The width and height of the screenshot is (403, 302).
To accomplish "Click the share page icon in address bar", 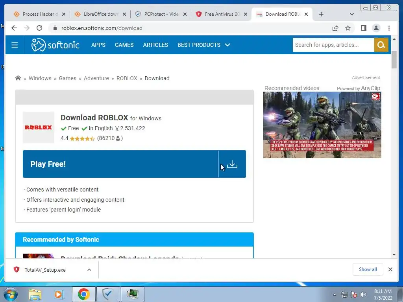I will point(335,28).
